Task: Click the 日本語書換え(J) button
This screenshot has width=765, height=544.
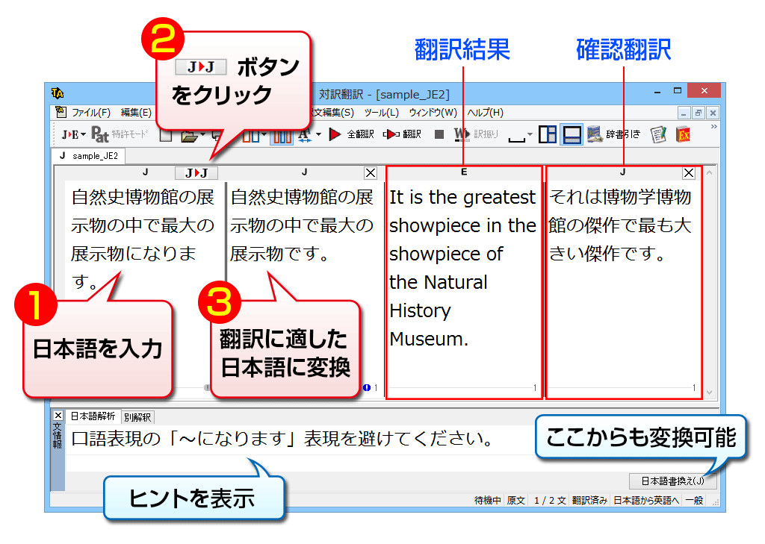Action: (672, 481)
